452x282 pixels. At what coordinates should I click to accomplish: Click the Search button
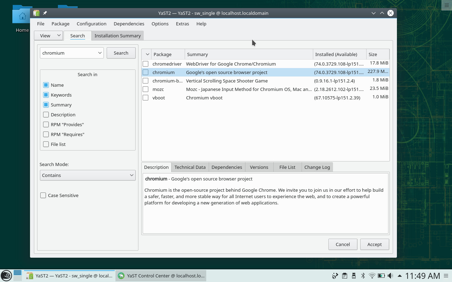(x=121, y=53)
